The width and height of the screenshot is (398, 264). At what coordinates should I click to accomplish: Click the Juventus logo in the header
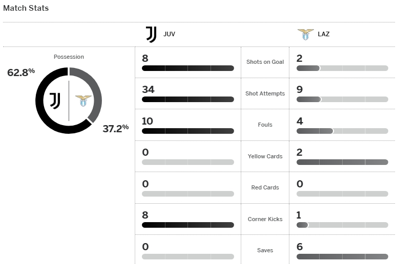coord(151,34)
